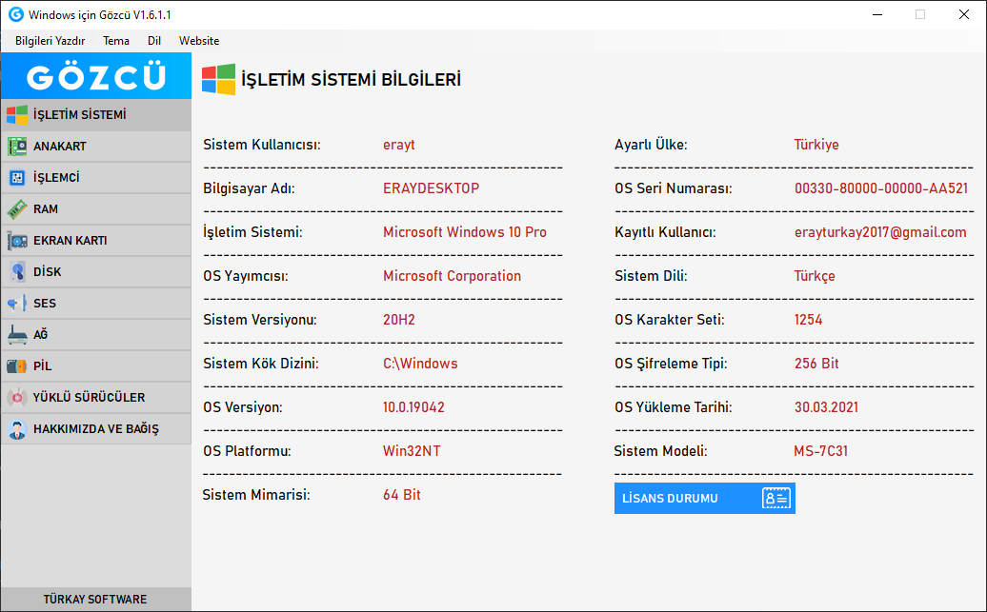Click the Kayıtlı Kullanıcı label
987x612 pixels.
coord(665,232)
